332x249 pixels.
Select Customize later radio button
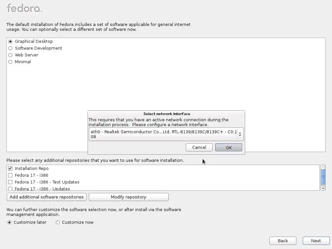[x=9, y=222]
